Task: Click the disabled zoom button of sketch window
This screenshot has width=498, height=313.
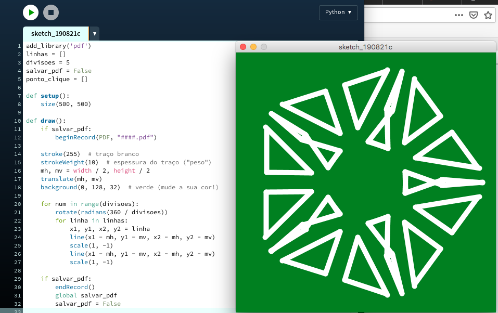Action: (x=264, y=47)
